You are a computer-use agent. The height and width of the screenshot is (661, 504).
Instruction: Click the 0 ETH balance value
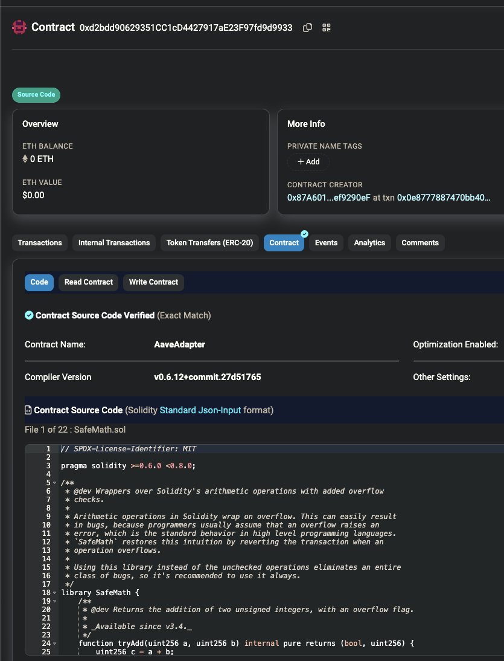42,159
